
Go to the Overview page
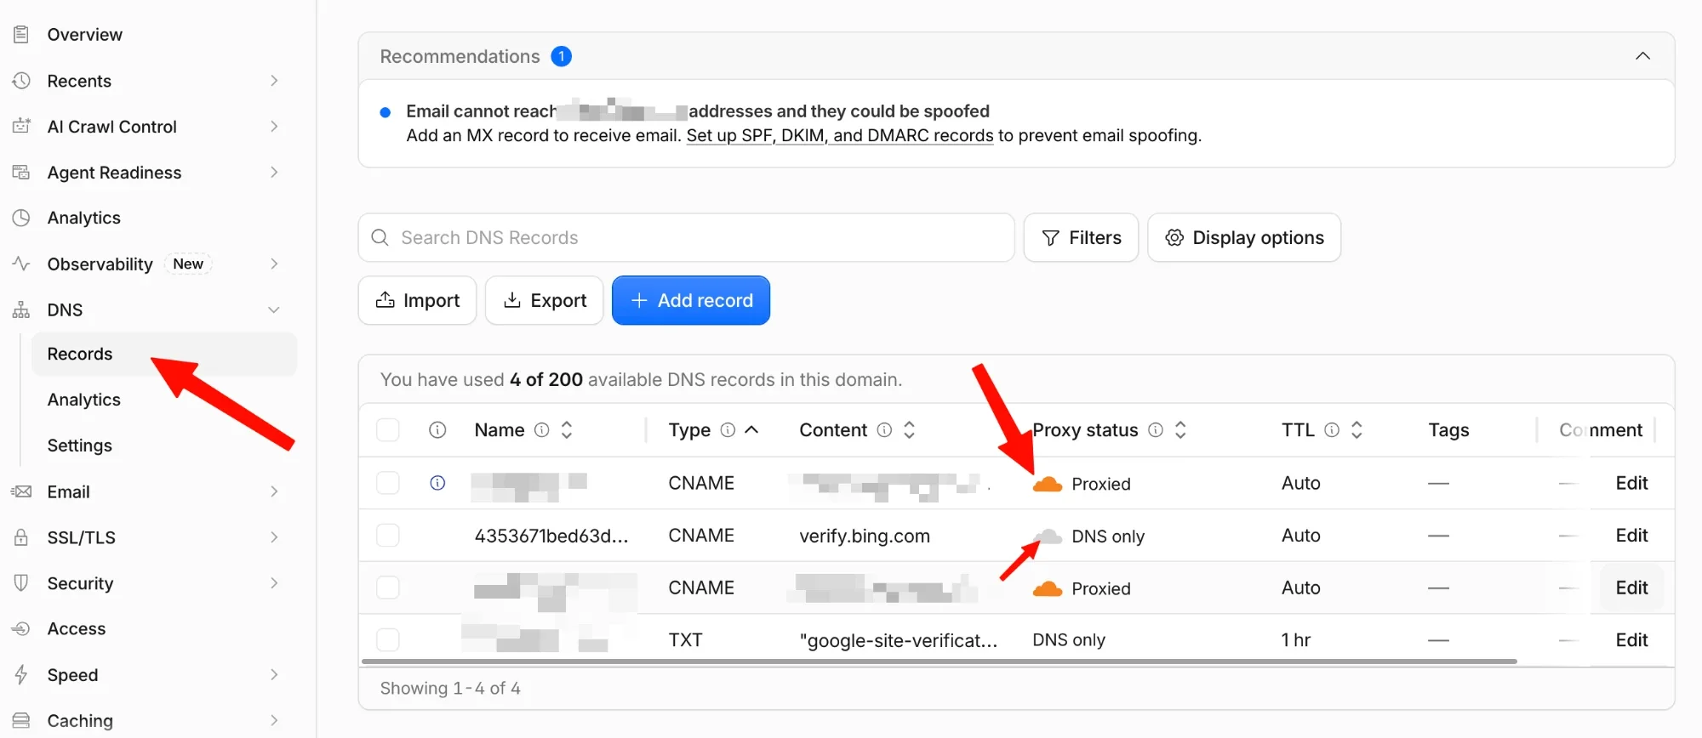[84, 35]
